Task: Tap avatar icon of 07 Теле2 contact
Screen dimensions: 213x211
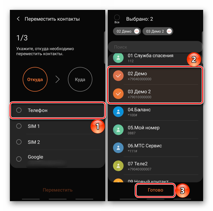Action: [x=118, y=166]
